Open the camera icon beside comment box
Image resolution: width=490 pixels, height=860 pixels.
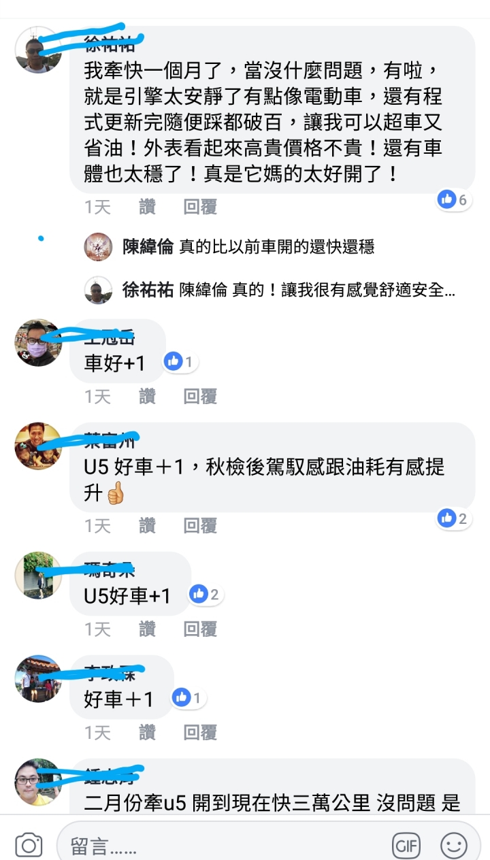29,846
